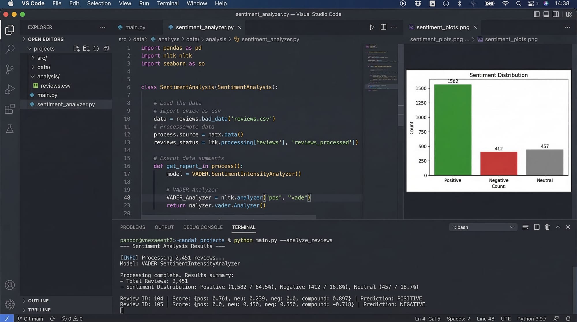Open the Extensions view
Image resolution: width=577 pixels, height=322 pixels.
coord(10,109)
